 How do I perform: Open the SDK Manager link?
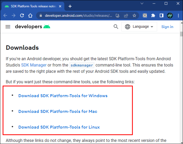(x=34, y=65)
